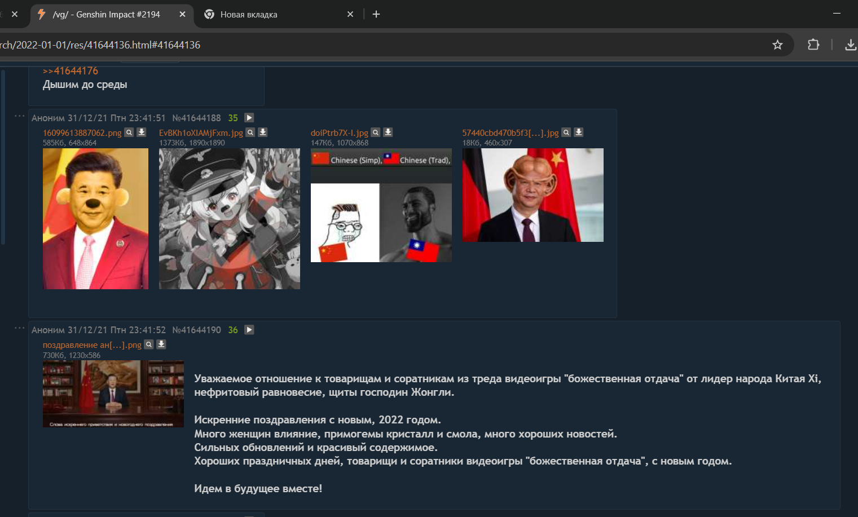Viewport: 858px width, 517px height.
Task: Click file info "585Кб, 648x864"
Action: [x=70, y=143]
